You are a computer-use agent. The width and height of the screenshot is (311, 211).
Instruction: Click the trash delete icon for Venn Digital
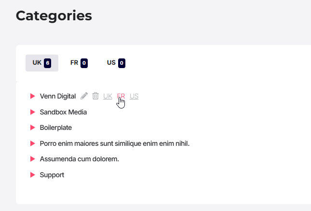click(95, 96)
